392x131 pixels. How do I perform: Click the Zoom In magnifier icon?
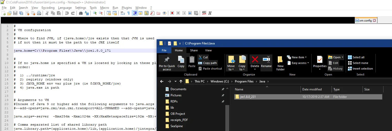pos(95,13)
